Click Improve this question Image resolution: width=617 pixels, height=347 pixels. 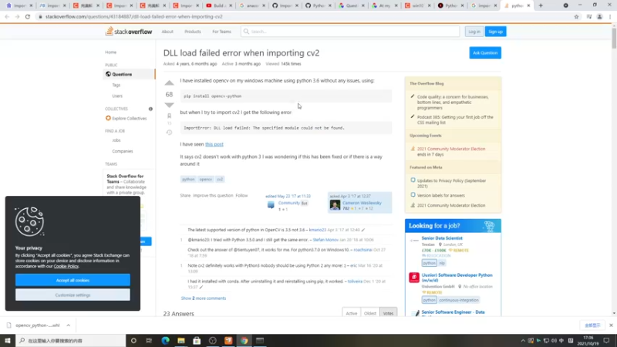tap(213, 196)
